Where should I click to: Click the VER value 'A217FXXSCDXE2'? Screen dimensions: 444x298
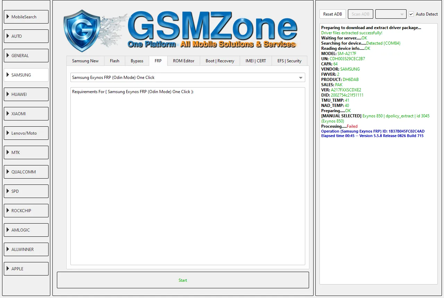point(346,90)
